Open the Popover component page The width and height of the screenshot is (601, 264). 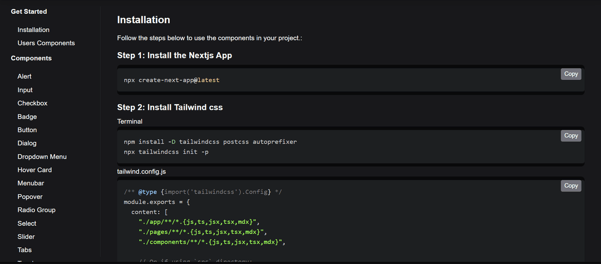tap(30, 197)
